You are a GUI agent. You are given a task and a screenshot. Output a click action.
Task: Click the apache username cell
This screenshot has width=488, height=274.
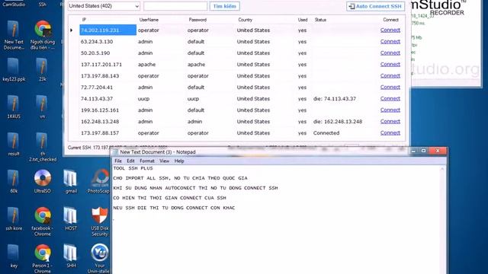(161, 65)
